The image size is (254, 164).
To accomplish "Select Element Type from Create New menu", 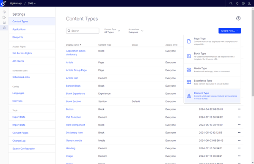I will pos(212,96).
